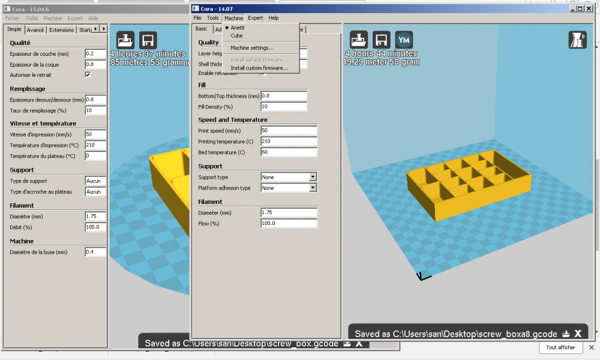The width and height of the screenshot is (600, 360).
Task: Click the '4 heures 37 minutes' estimate text
Action: (x=148, y=54)
